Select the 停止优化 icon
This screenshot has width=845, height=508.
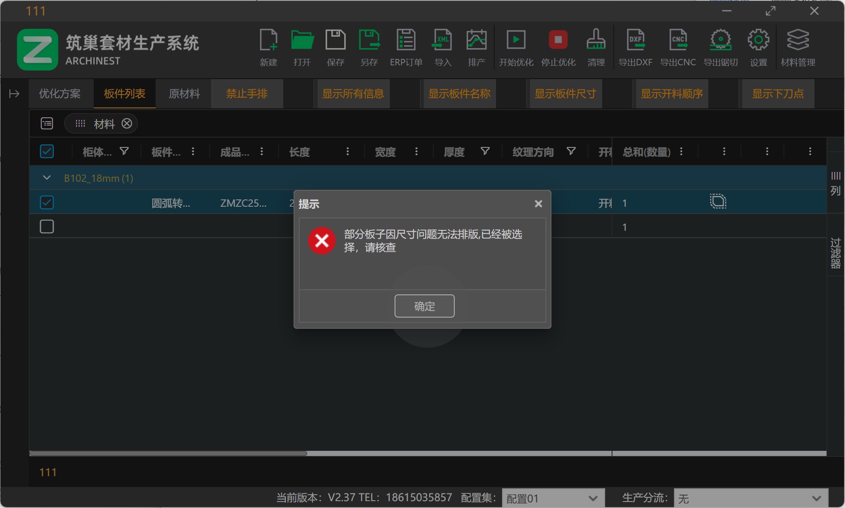tap(558, 47)
